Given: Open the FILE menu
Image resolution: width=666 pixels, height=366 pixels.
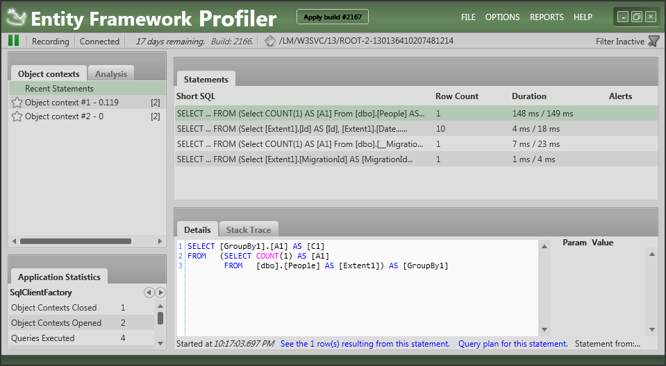Looking at the screenshot, I should (468, 17).
